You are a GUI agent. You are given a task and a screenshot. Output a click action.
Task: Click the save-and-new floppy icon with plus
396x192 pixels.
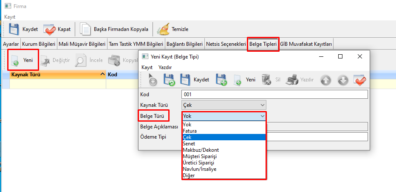point(222,80)
